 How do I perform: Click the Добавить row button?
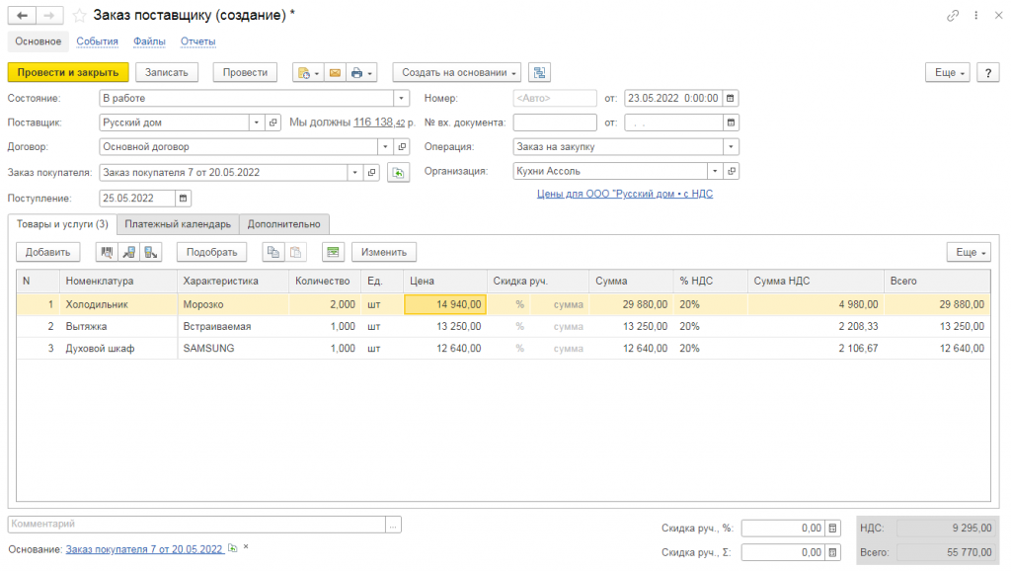click(47, 252)
